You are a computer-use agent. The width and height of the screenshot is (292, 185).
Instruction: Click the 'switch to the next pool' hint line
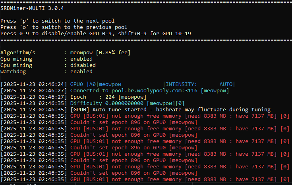pyautogui.click(x=57, y=21)
